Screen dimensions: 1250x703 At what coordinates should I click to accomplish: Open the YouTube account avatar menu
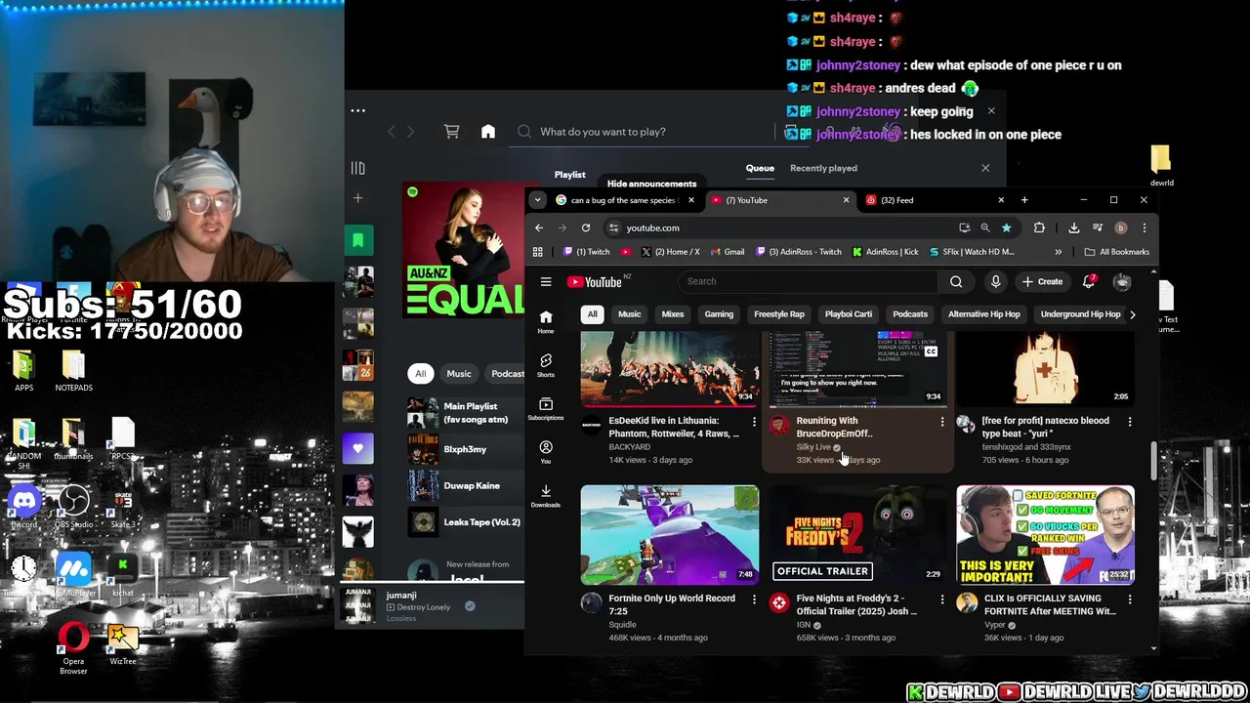pos(1122,282)
